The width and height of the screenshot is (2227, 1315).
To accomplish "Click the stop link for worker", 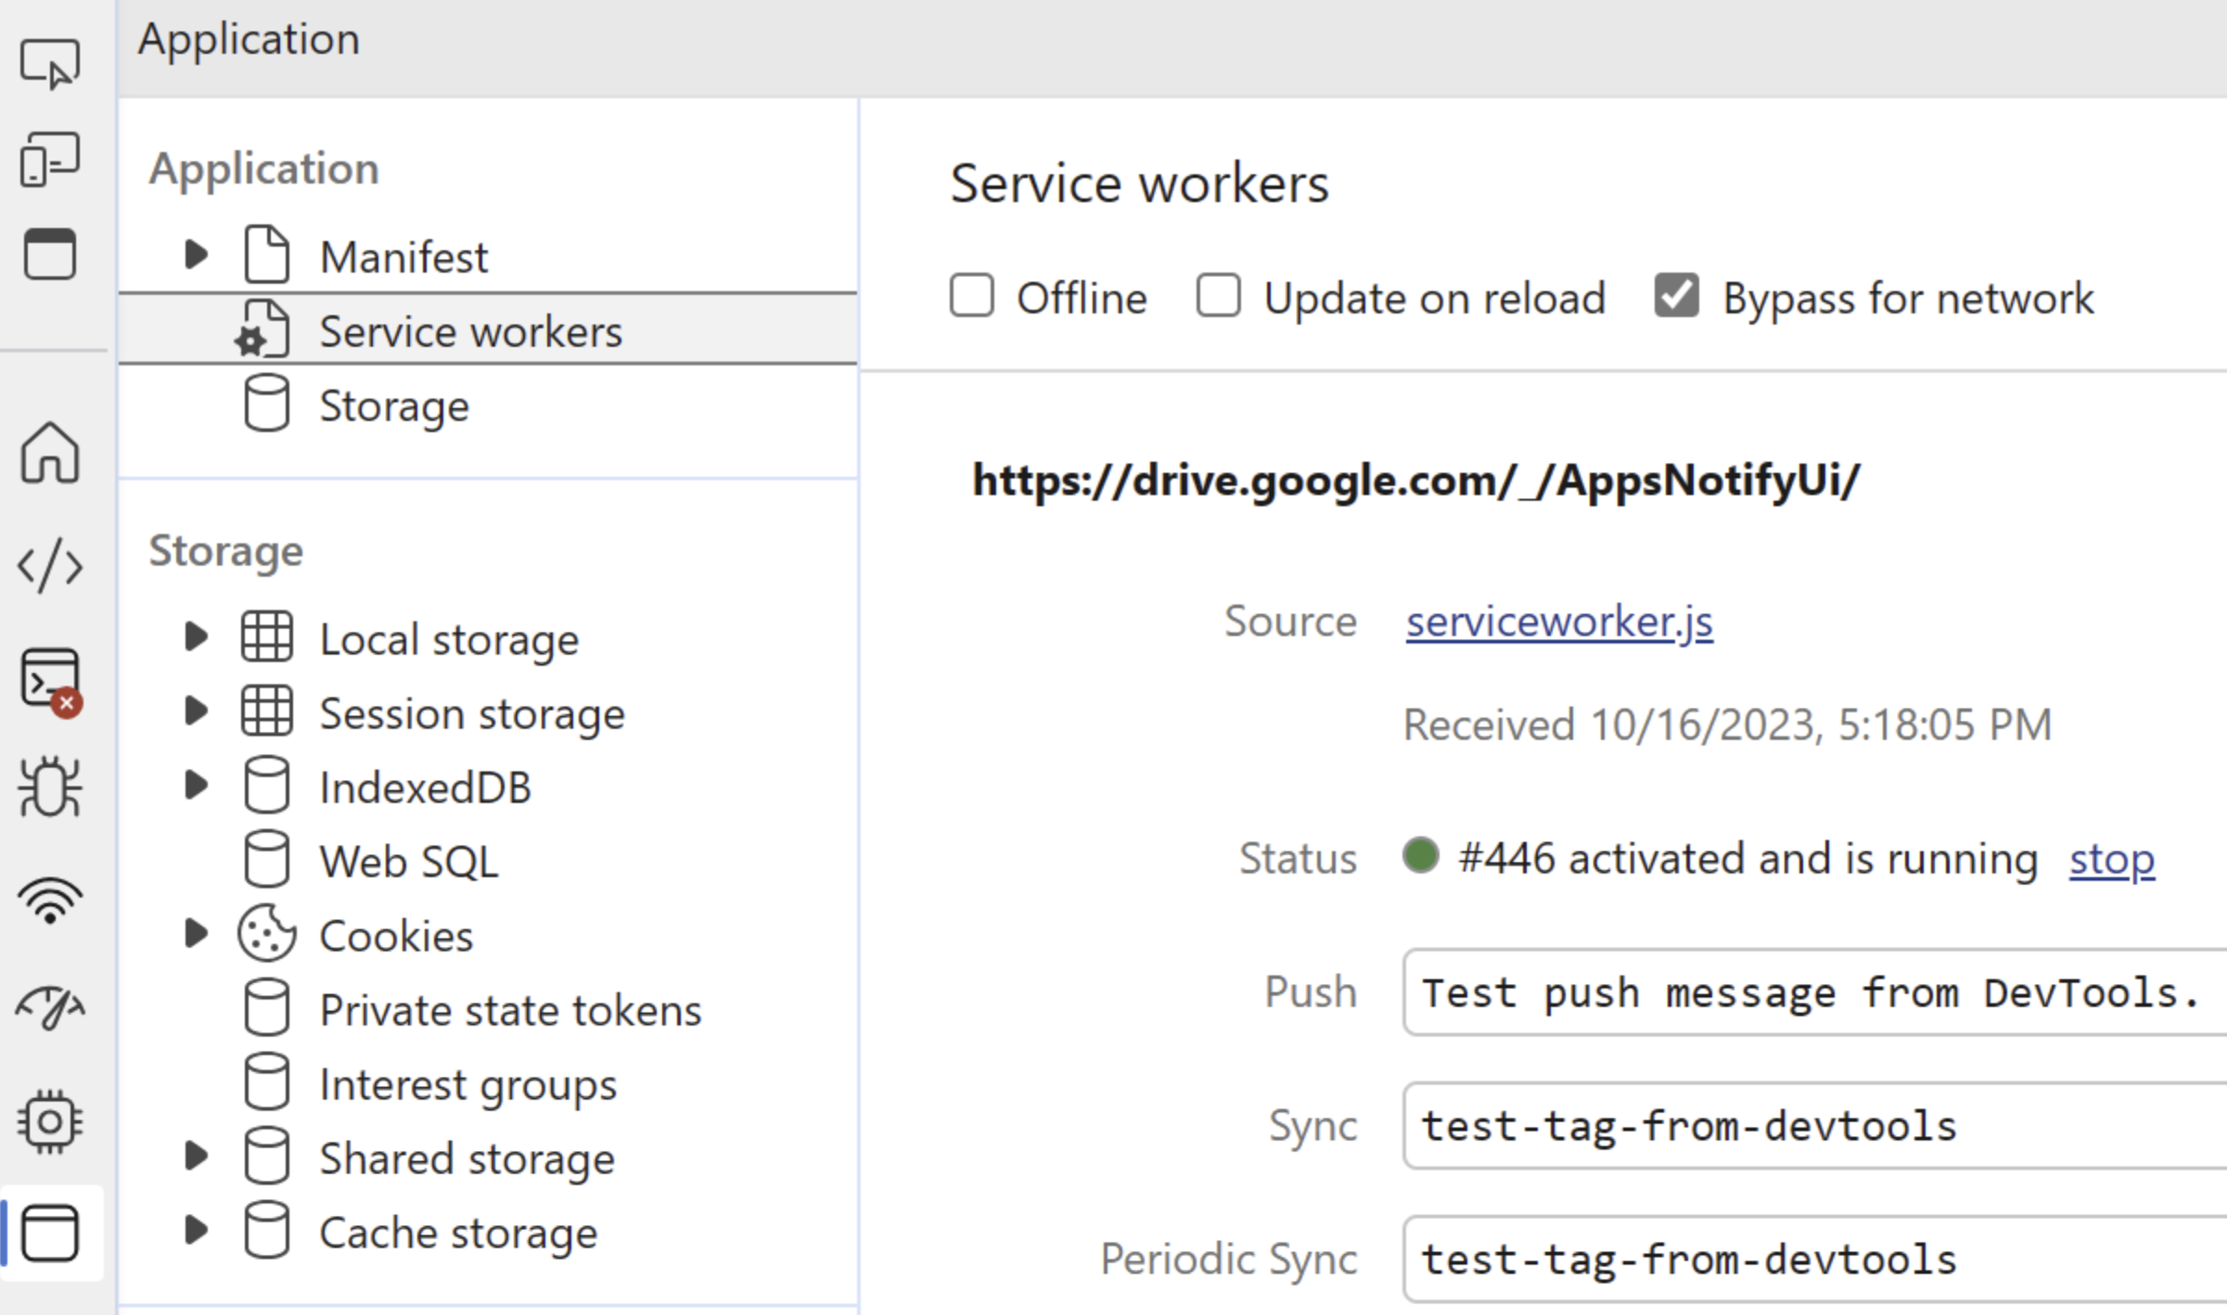I will 2111,860.
